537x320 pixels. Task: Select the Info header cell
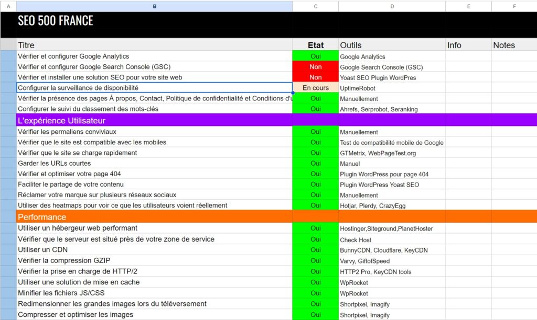click(468, 45)
